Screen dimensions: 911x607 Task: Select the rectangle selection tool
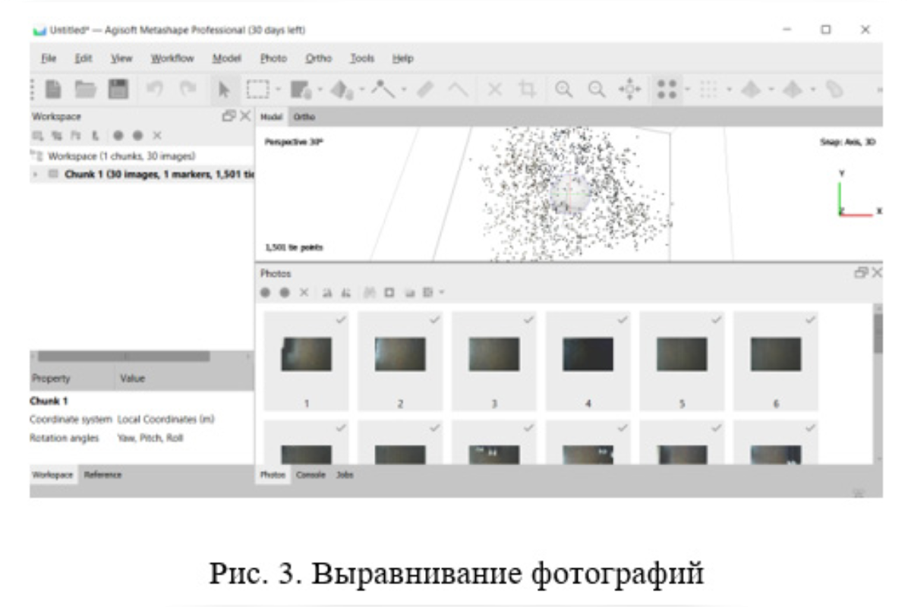(x=258, y=90)
